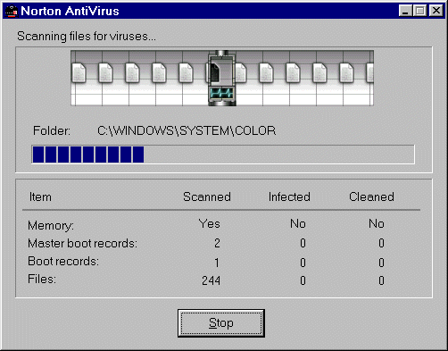Click the Infected column header
448x351 pixels.
(x=289, y=196)
